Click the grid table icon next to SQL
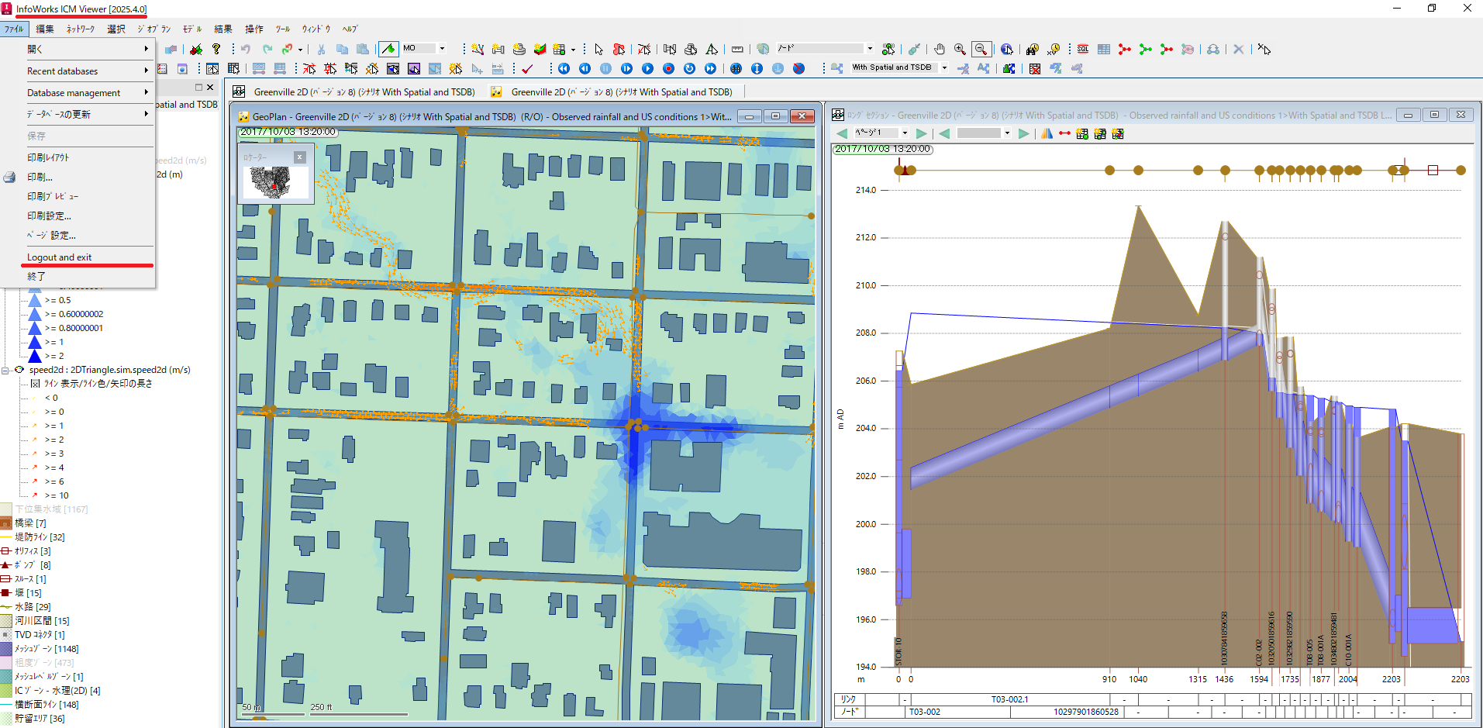 [1104, 49]
